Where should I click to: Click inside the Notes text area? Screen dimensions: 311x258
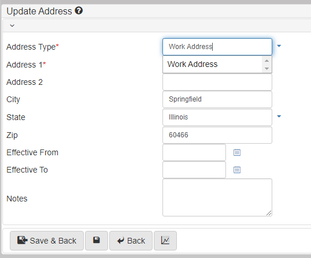click(x=217, y=197)
